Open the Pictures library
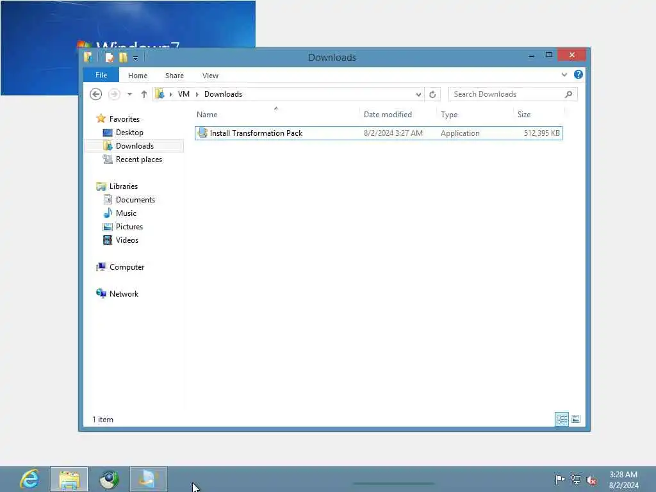 pyautogui.click(x=129, y=226)
